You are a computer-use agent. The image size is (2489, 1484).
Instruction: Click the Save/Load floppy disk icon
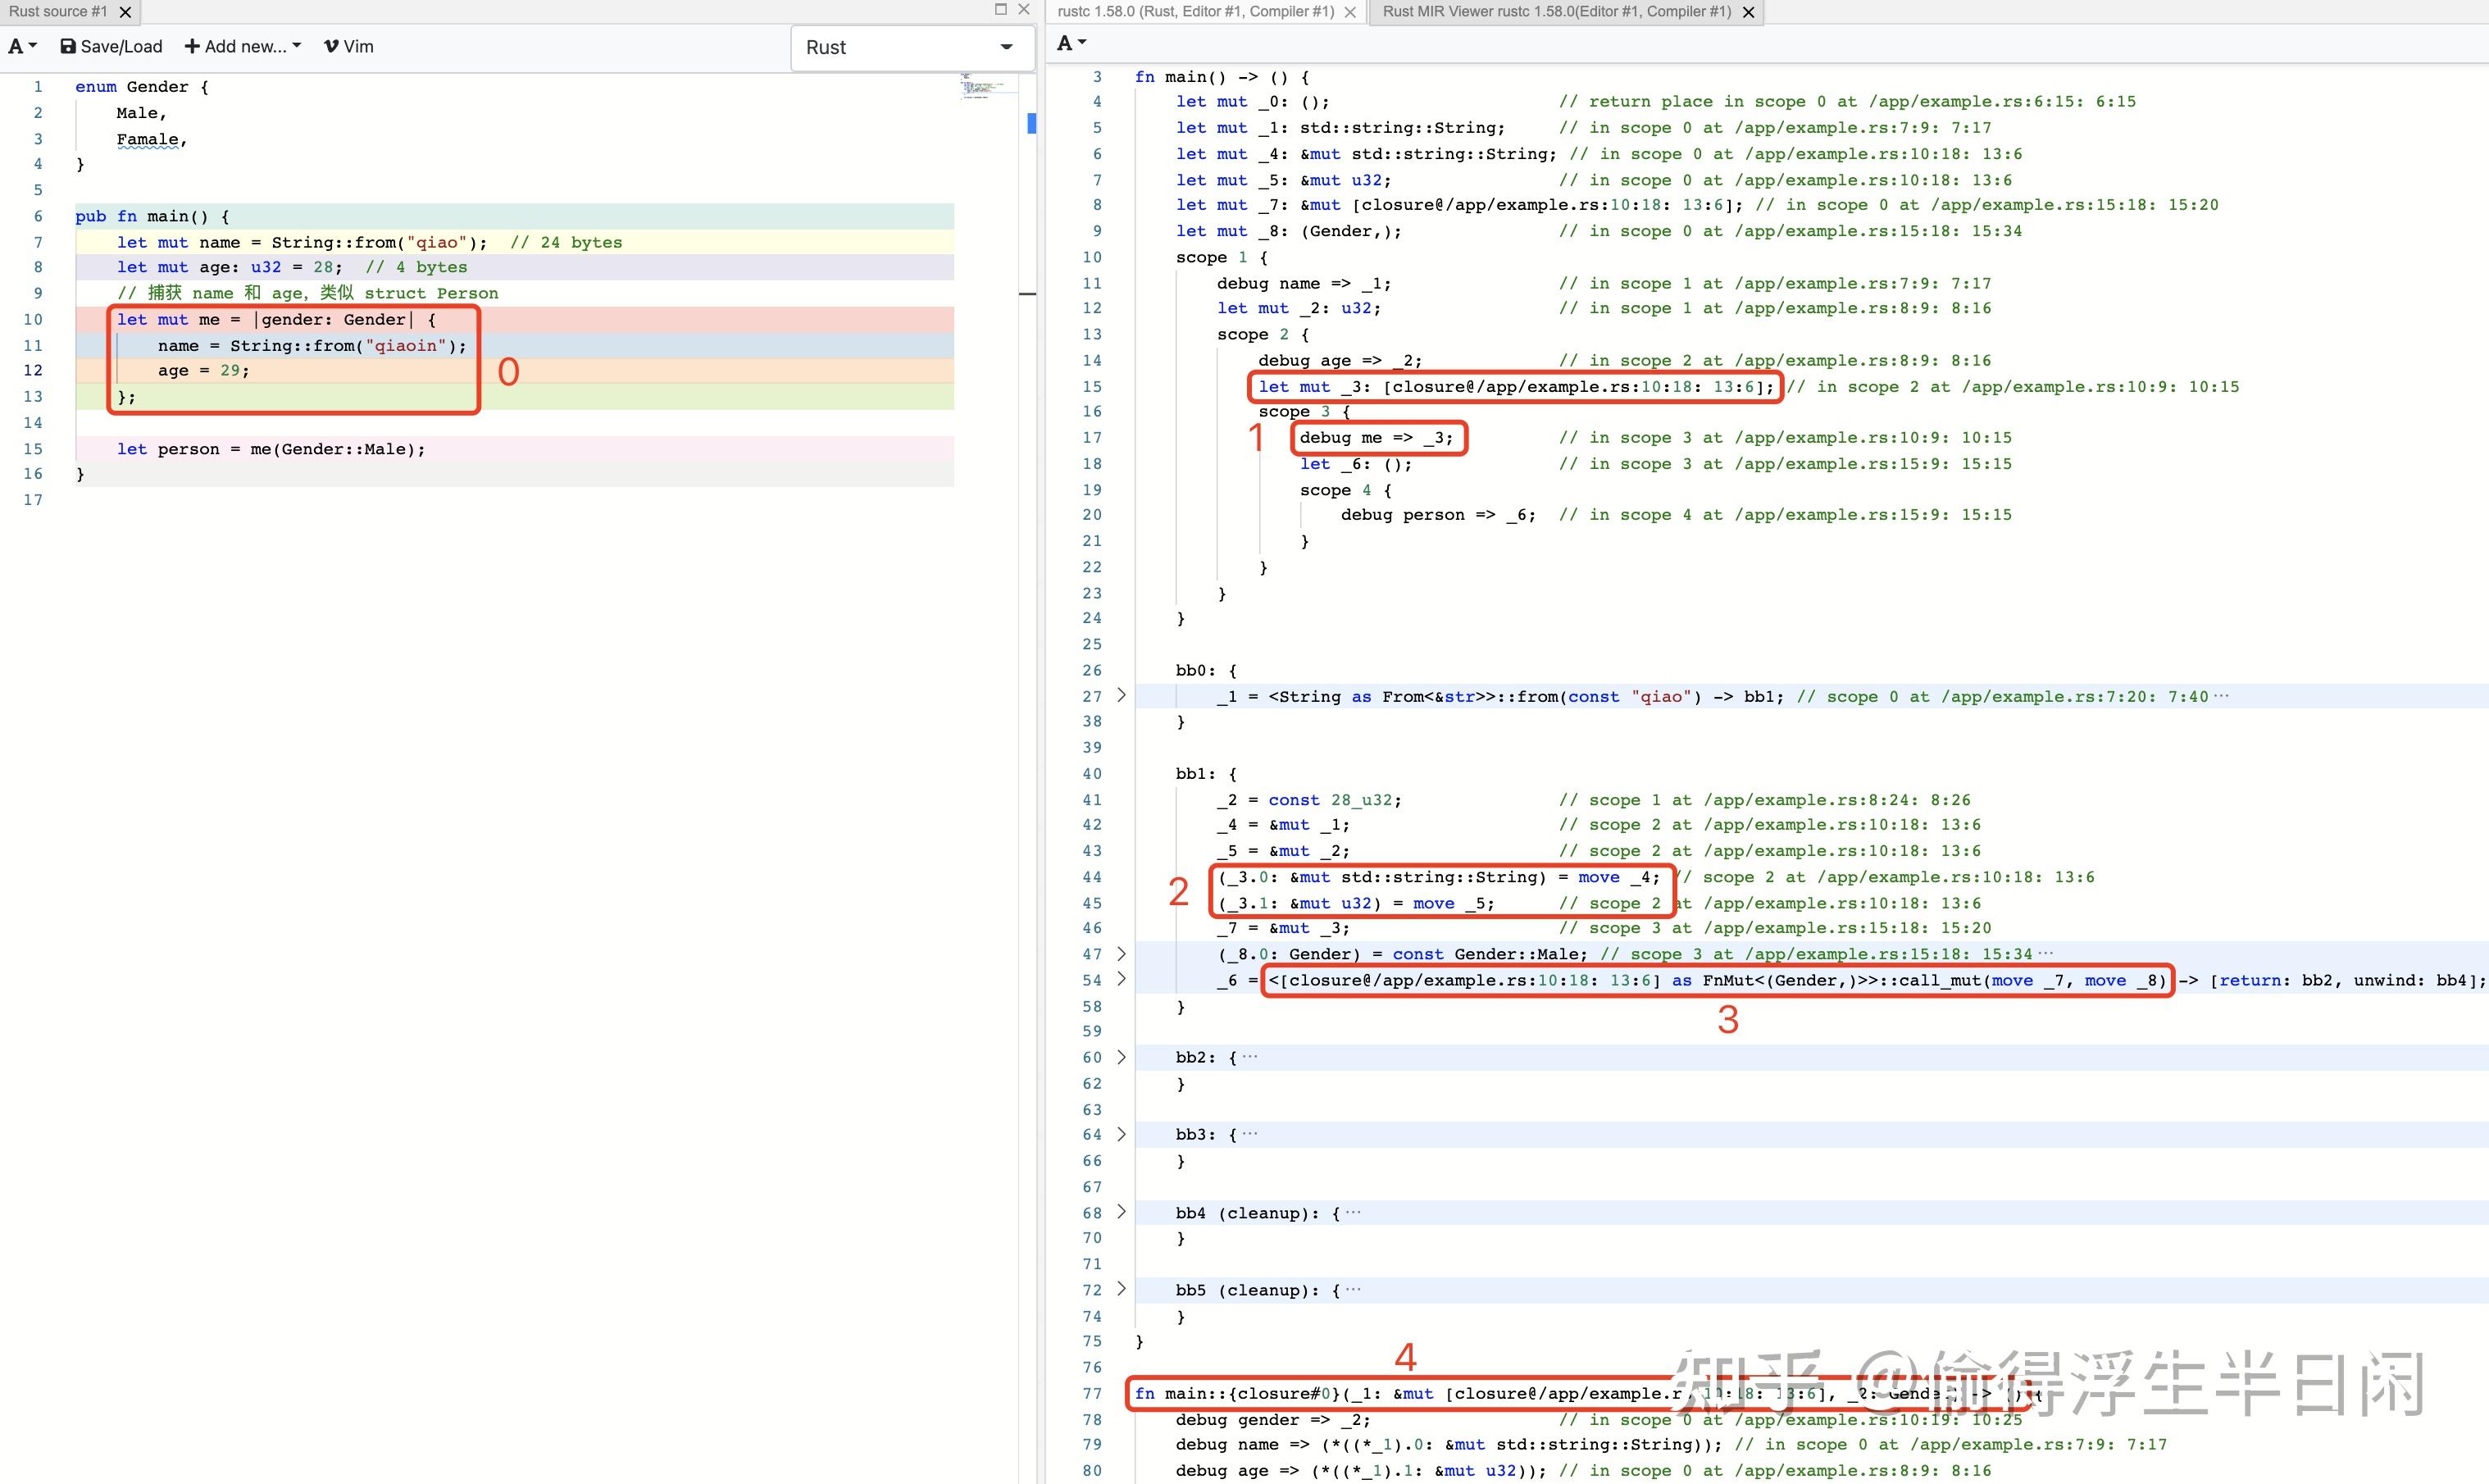tap(68, 46)
